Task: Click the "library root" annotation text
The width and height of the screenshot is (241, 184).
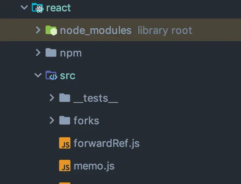Action: (x=165, y=31)
